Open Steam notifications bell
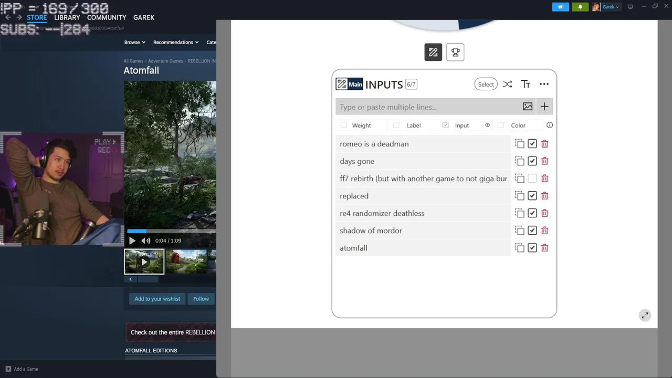Screen dimensions: 672x378 580,7
